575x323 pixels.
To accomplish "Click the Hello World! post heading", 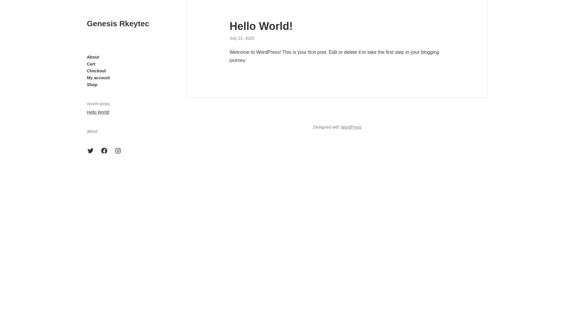I will (x=261, y=26).
